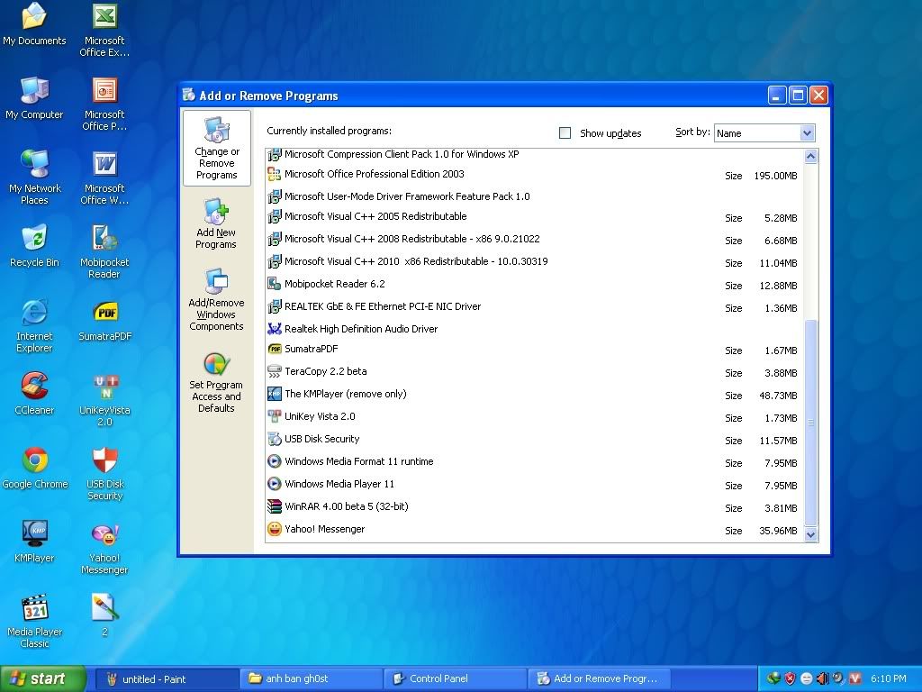Image resolution: width=922 pixels, height=692 pixels.
Task: Select My Computer desktop icon
Action: (34, 98)
